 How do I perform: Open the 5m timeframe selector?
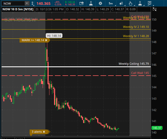111,4
